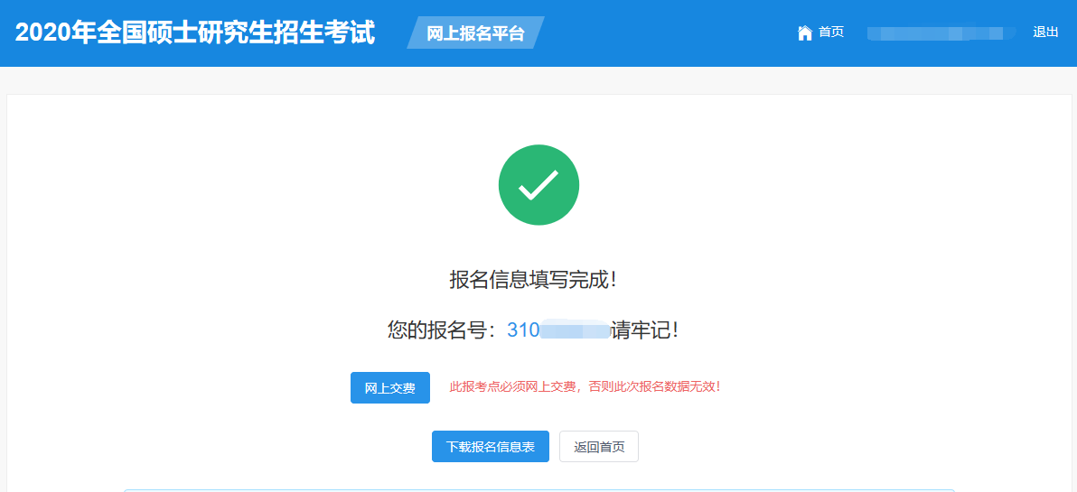Screen dimensions: 1077x492
Task: Click the empty blue header area between badge and 首页
Action: click(669, 33)
